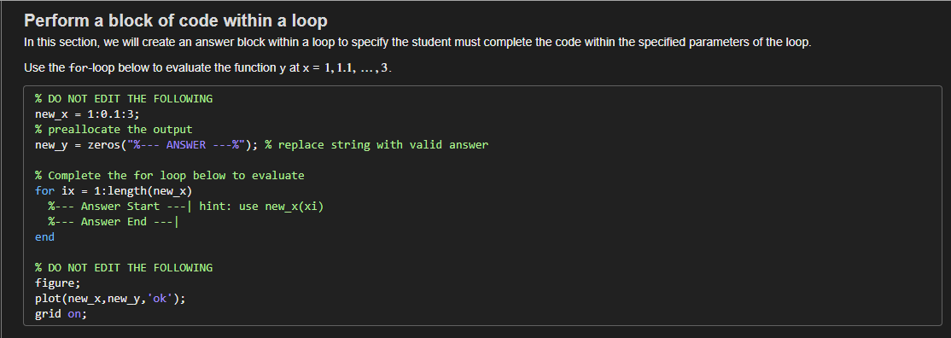This screenshot has height=338, width=951.
Task: Click the 'end' keyword closing the loop
Action: click(44, 236)
